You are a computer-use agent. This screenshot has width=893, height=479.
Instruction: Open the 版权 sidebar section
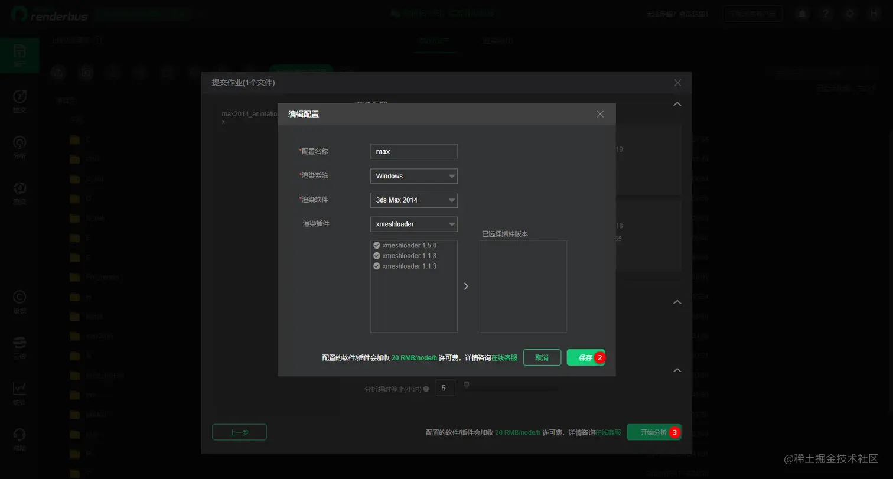(19, 302)
